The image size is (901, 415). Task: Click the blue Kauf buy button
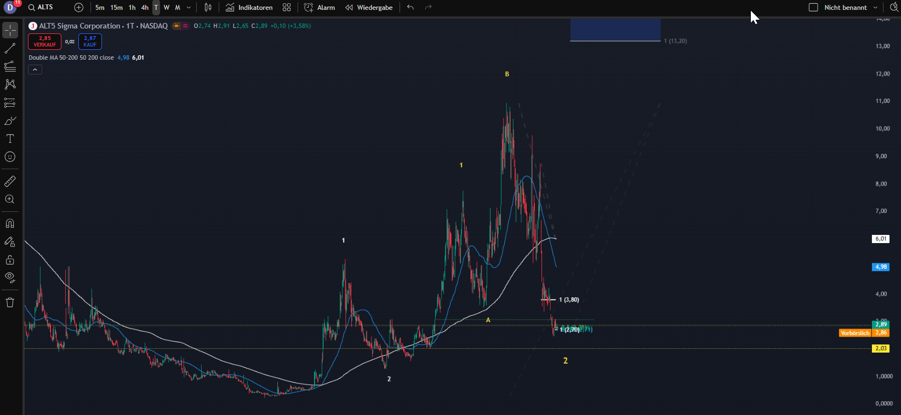pos(90,42)
